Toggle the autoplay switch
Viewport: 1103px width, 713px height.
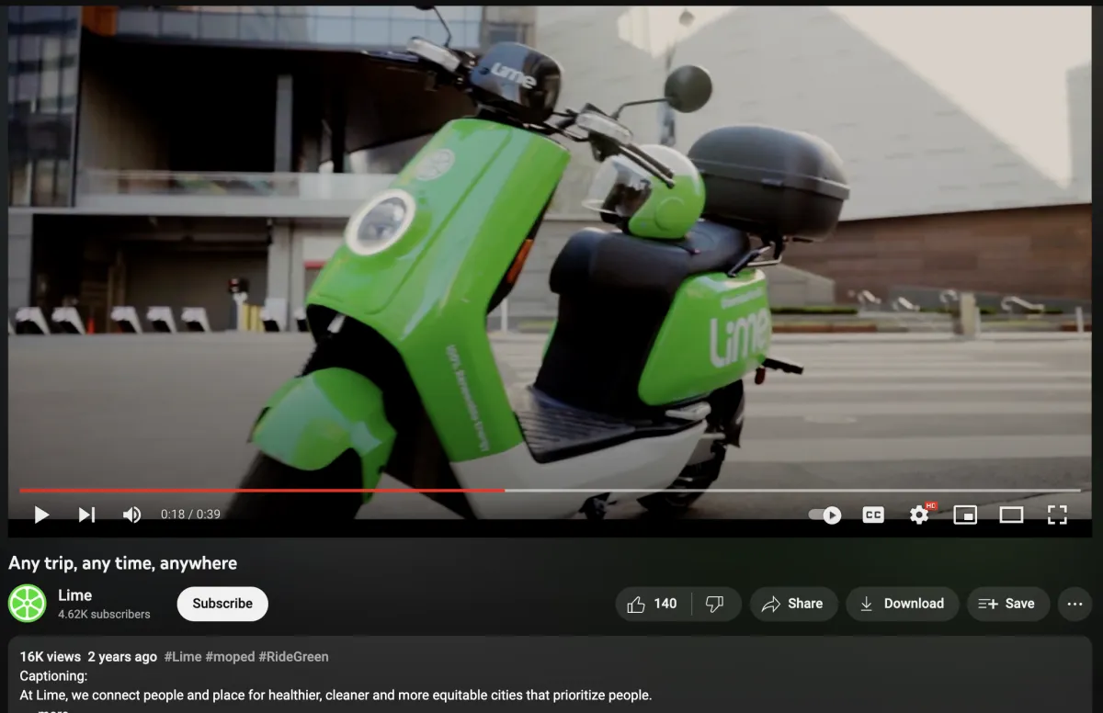pyautogui.click(x=824, y=515)
